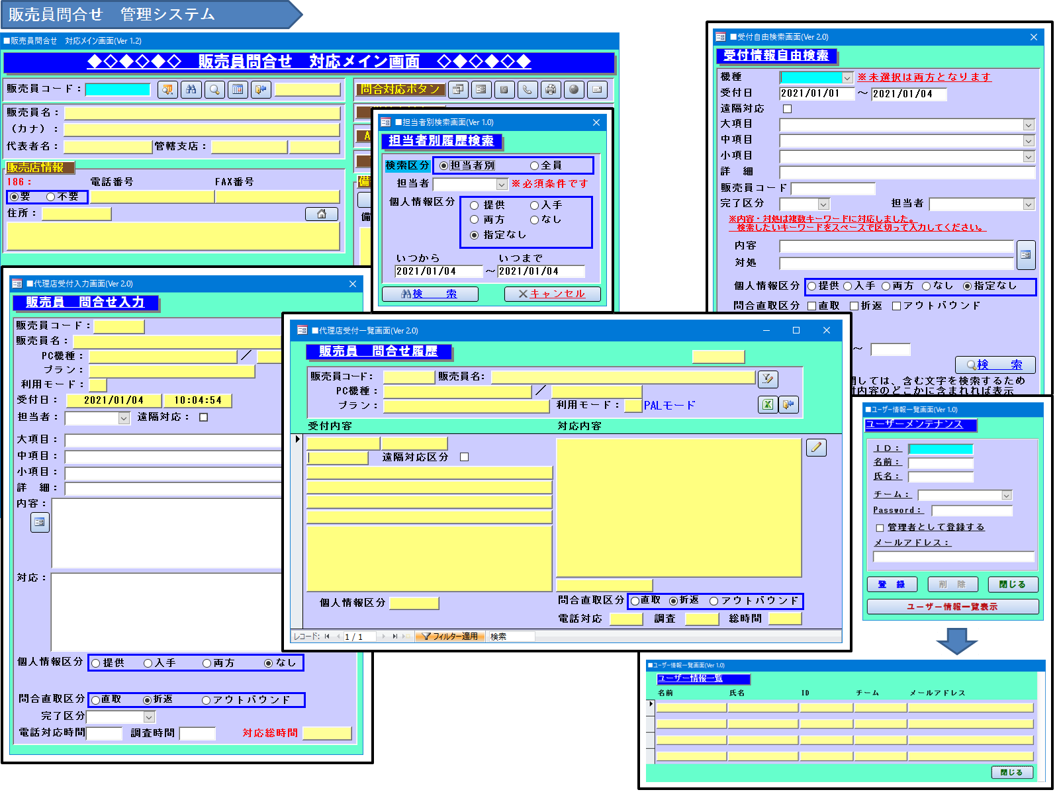Enable 管理者として登録する checkbox
The width and height of the screenshot is (1059, 794).
880,528
